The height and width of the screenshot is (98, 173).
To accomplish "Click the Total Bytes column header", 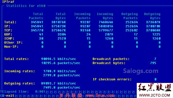I will coord(61,16).
